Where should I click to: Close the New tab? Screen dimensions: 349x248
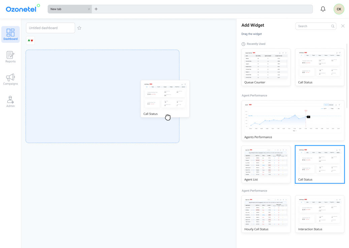click(x=89, y=9)
